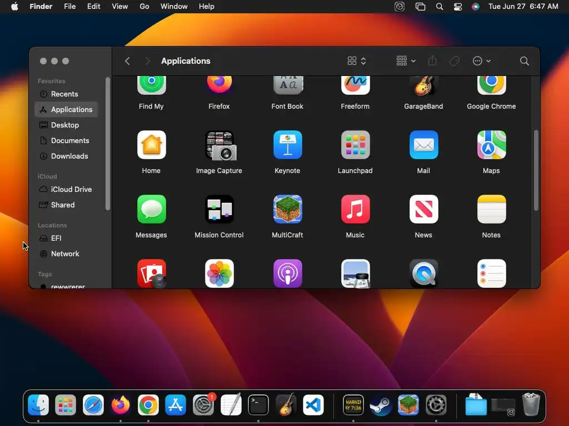Screen dimensions: 569x426
Task: Select the Music app icon
Action: pyautogui.click(x=355, y=209)
